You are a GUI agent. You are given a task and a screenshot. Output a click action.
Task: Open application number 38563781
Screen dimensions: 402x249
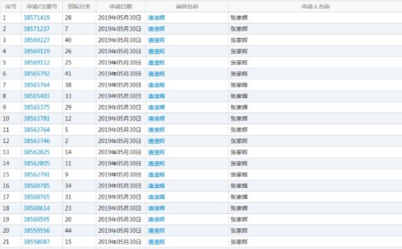[36, 119]
